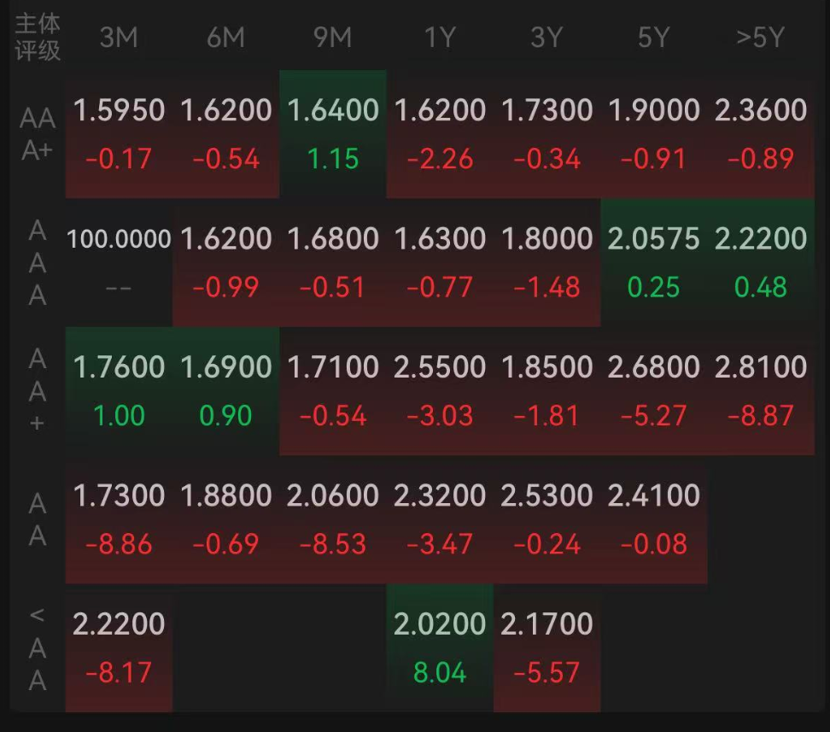
Task: Click the <AA 1Y cell showing 2.0200
Action: [x=440, y=647]
